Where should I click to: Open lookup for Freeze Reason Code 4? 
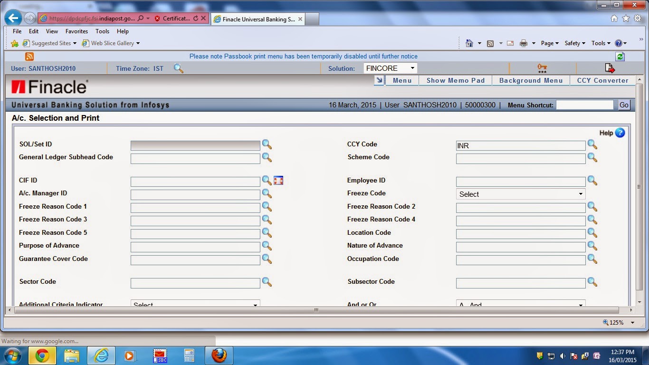pos(592,220)
